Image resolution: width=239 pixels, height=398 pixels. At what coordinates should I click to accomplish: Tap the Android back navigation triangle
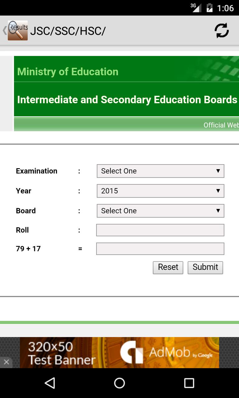pos(50,383)
